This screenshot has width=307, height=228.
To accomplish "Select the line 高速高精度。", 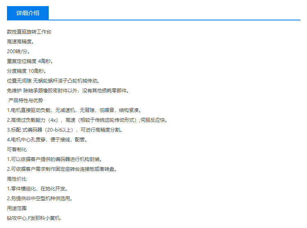I will tap(20, 42).
